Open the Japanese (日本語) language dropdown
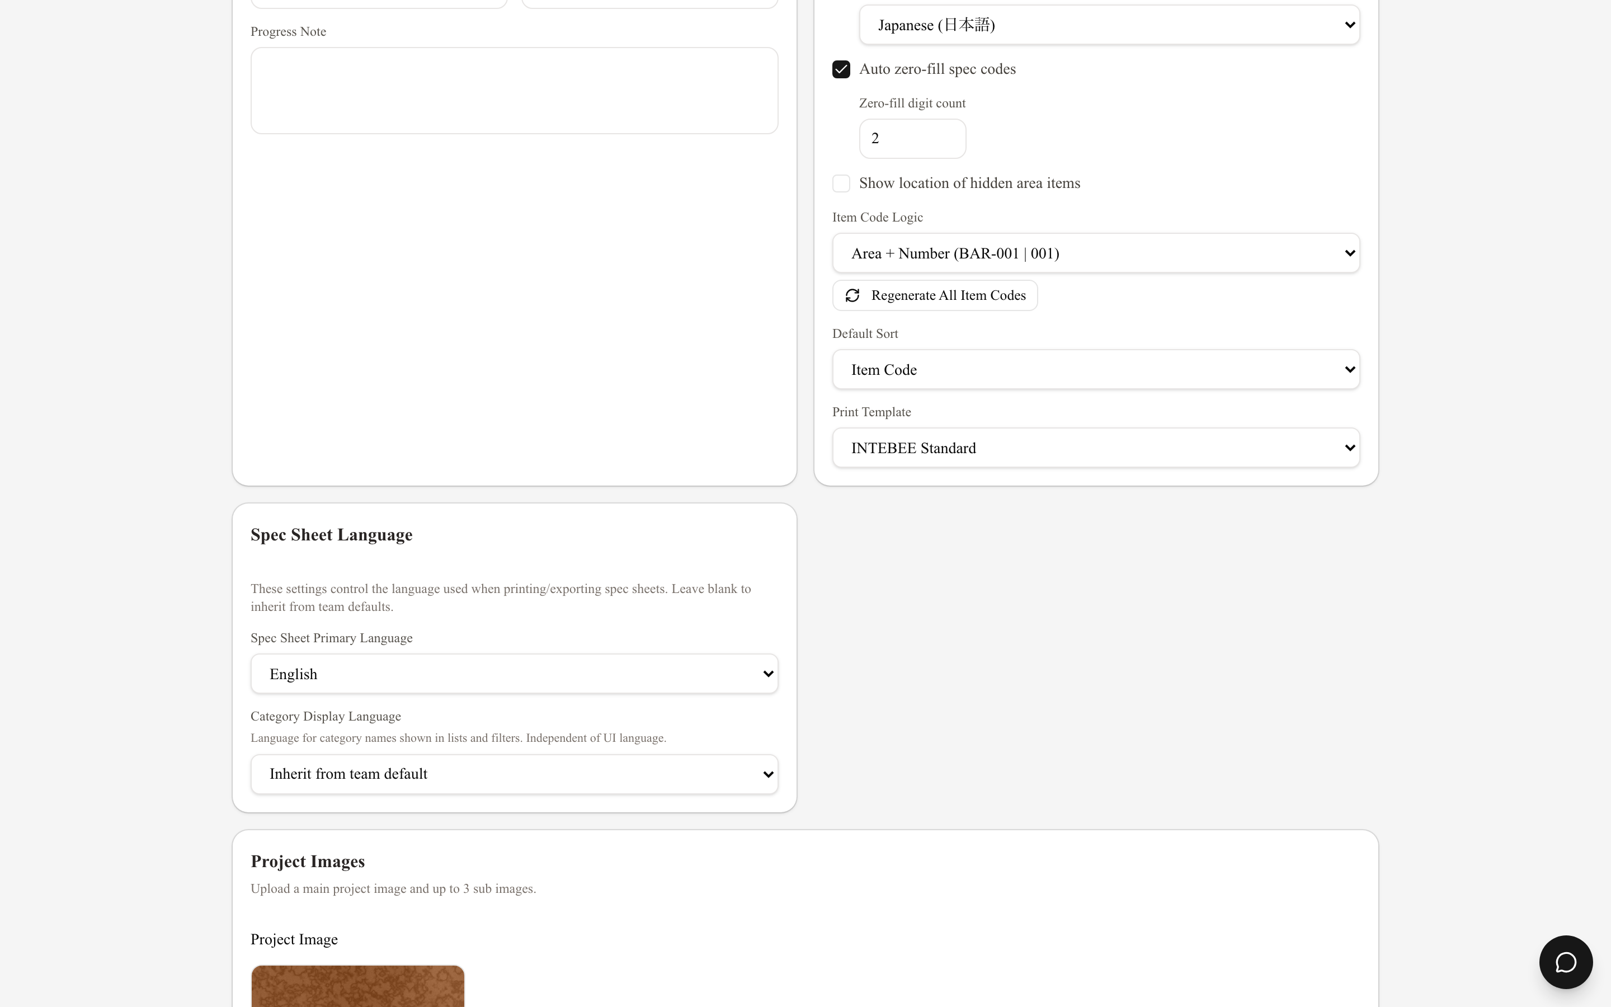This screenshot has height=1007, width=1611. [x=1109, y=25]
